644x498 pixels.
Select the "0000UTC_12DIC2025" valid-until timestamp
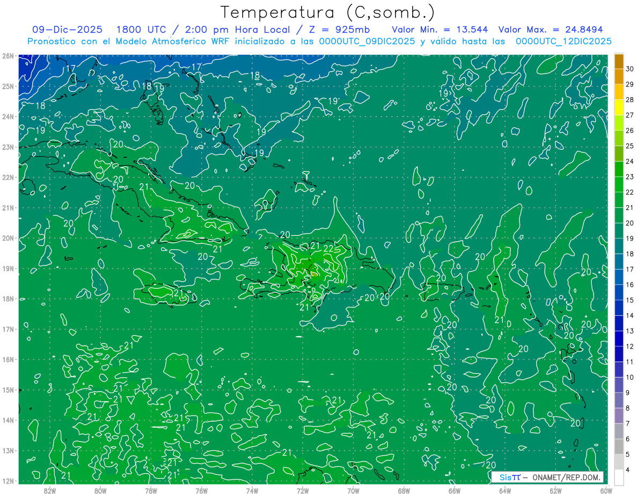[x=563, y=41]
